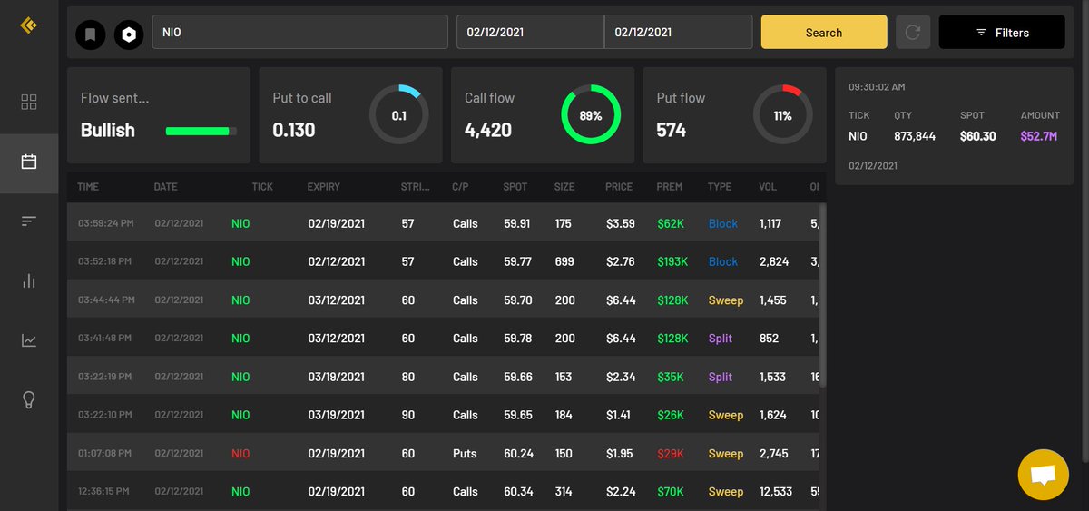Sort by VOL column header
This screenshot has height=511, width=1089.
768,187
